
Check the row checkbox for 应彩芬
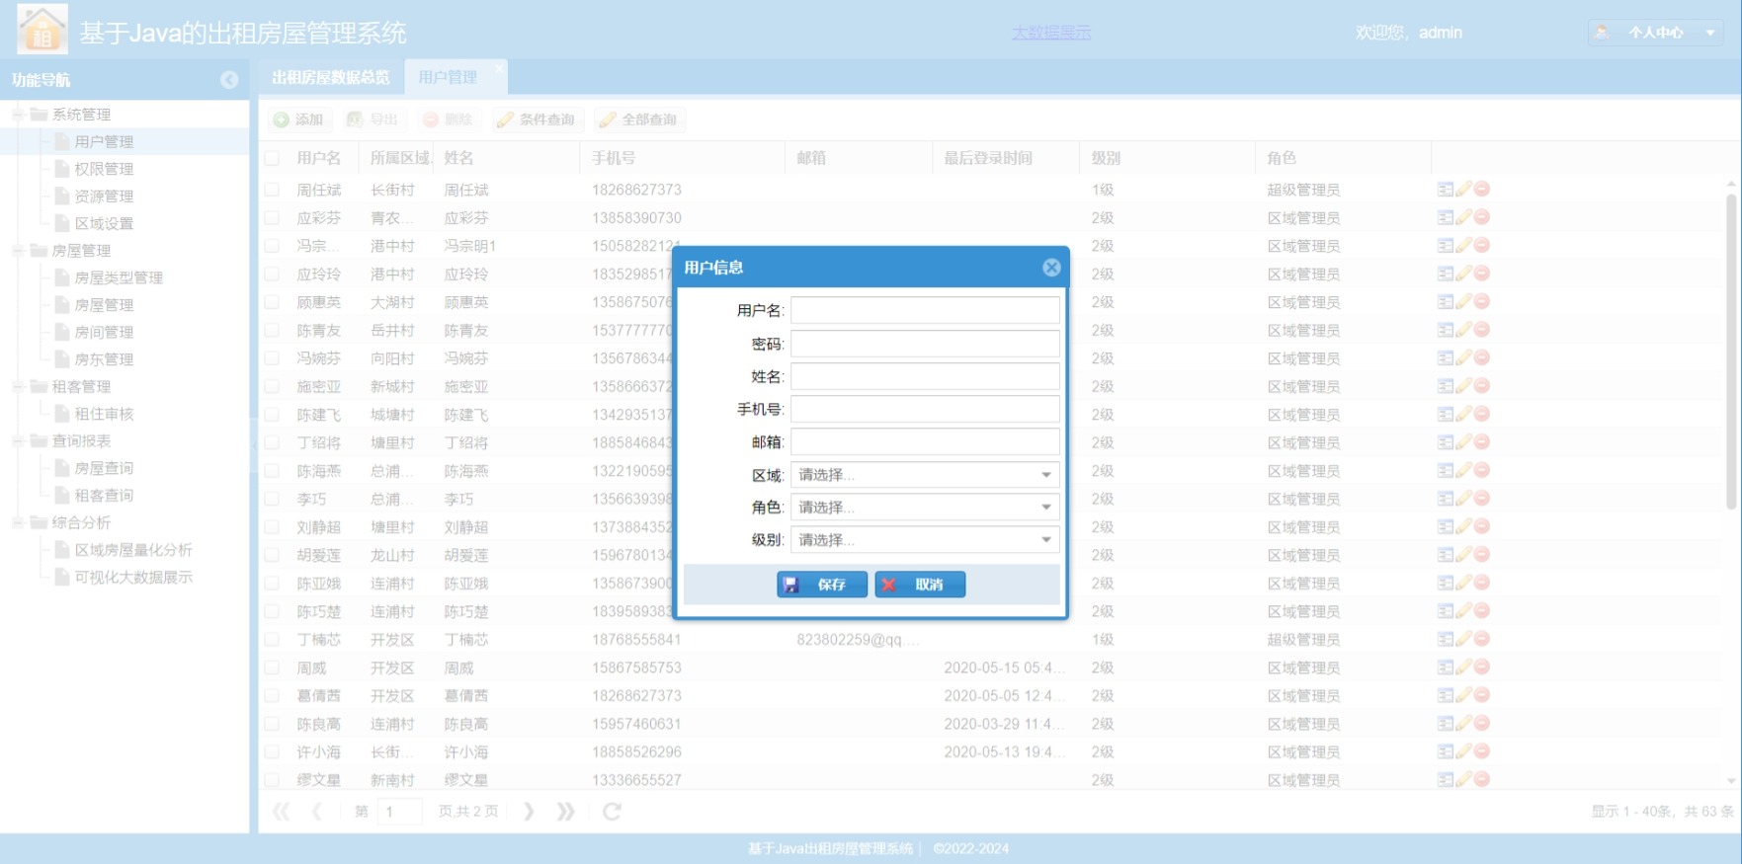tap(272, 218)
